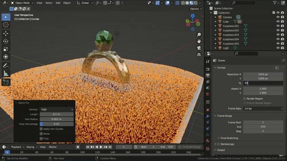Activate the Cursor tool
Image resolution: width=287 pixels, height=161 pixels.
[6, 25]
